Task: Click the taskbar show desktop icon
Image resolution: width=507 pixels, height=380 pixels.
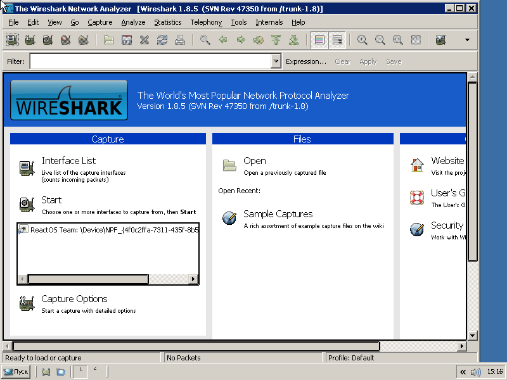Action: click(x=46, y=372)
